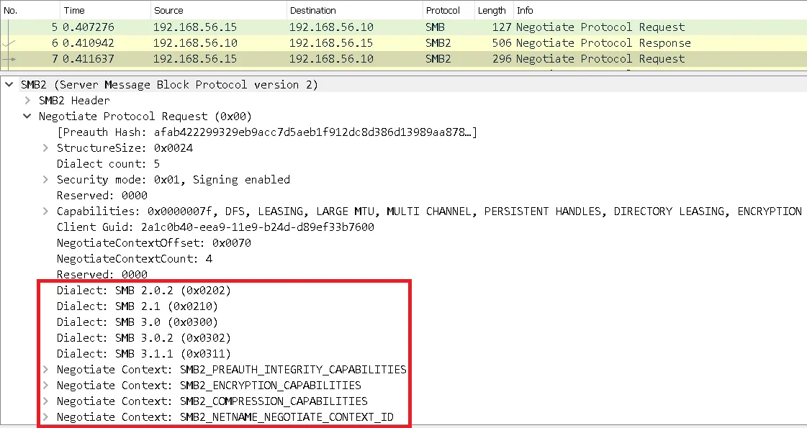Image resolution: width=807 pixels, height=428 pixels.
Task: Collapse the Negotiate Protocol Request node
Action: pyautogui.click(x=27, y=116)
